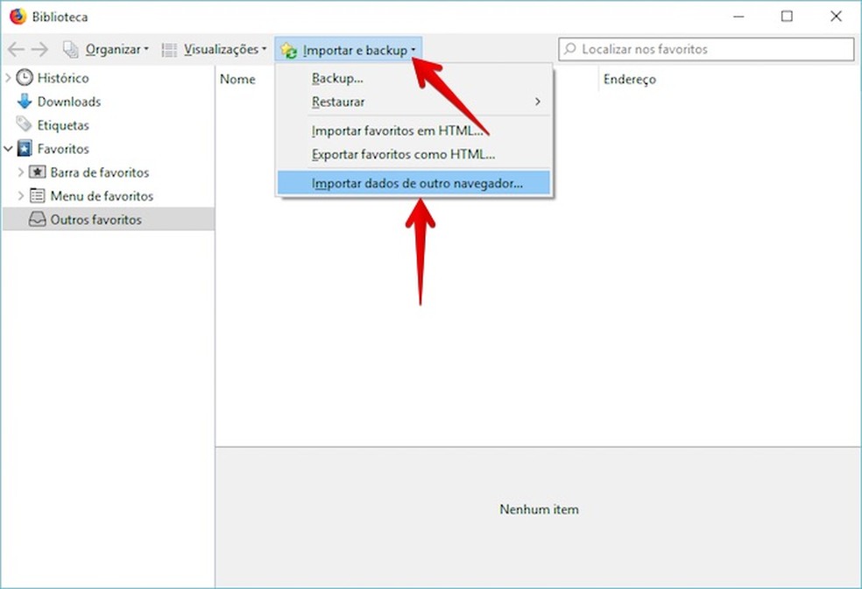862x589 pixels.
Task: Close the Biblioteca window
Action: (836, 17)
